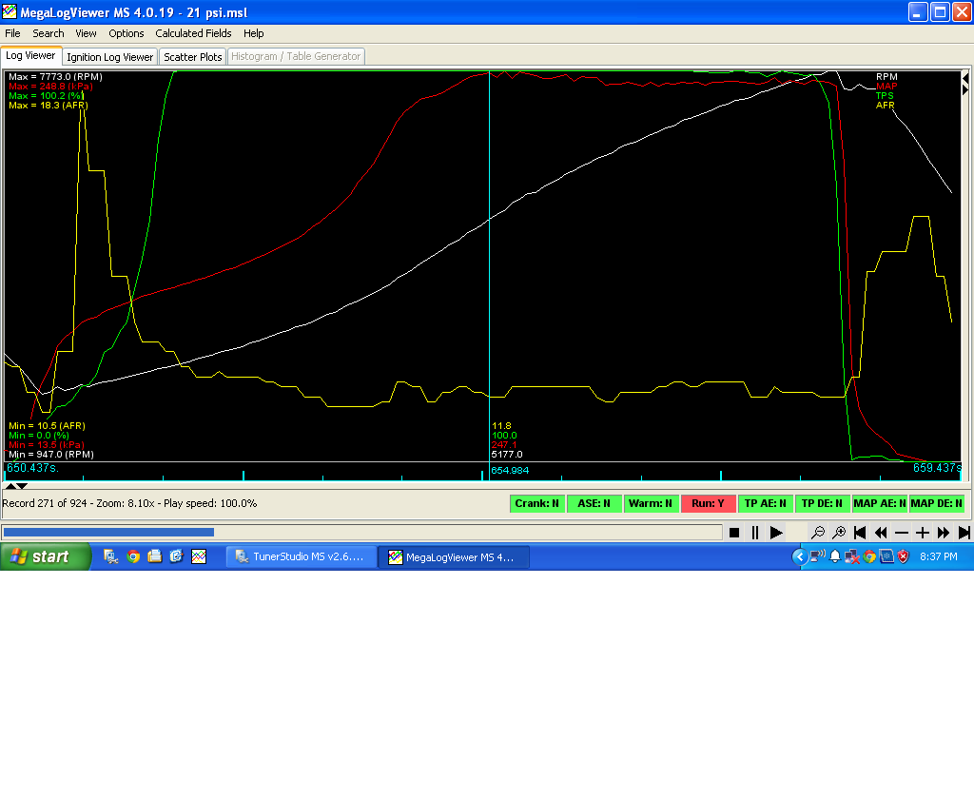The image size is (974, 799).
Task: Click the fast-forward double-arrow button
Action: tap(944, 533)
